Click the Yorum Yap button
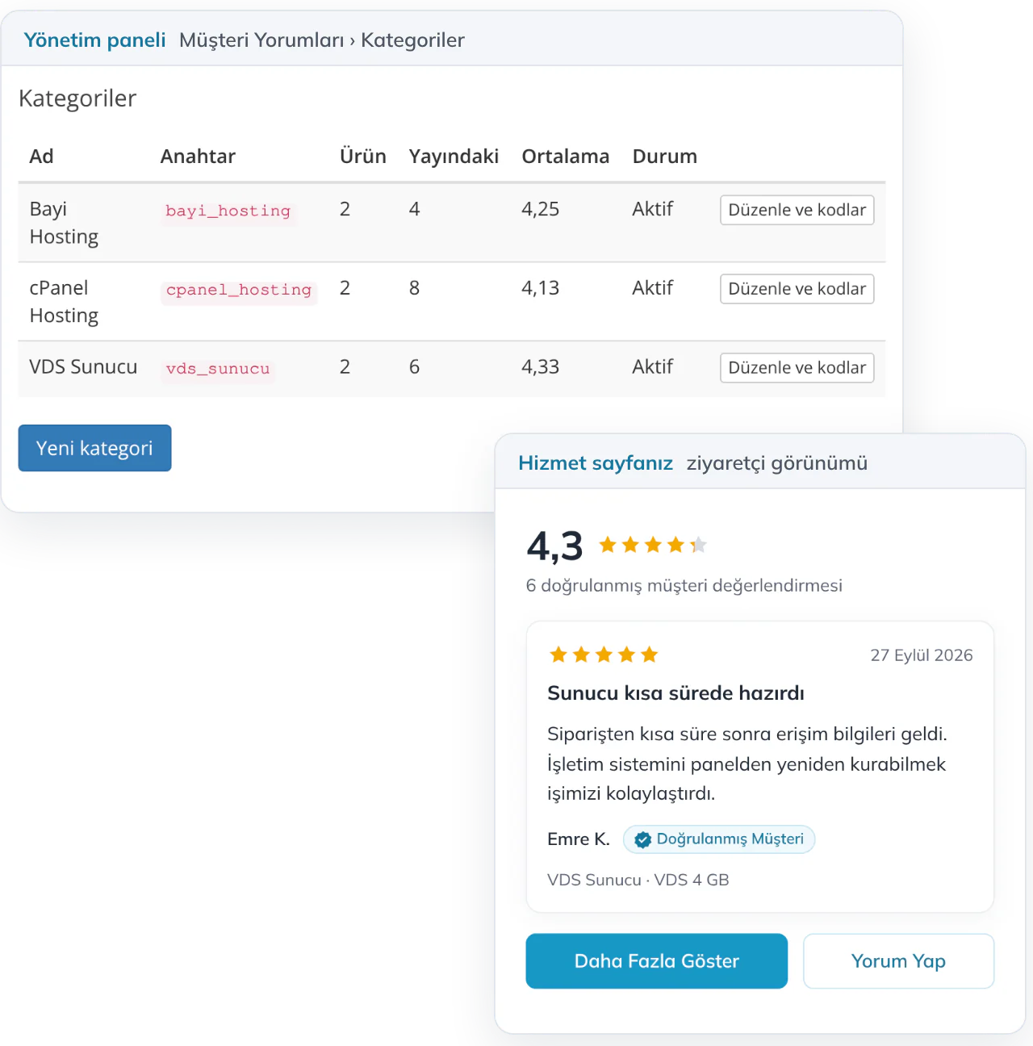 point(898,961)
